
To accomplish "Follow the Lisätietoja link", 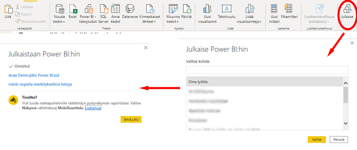I will (93, 109).
